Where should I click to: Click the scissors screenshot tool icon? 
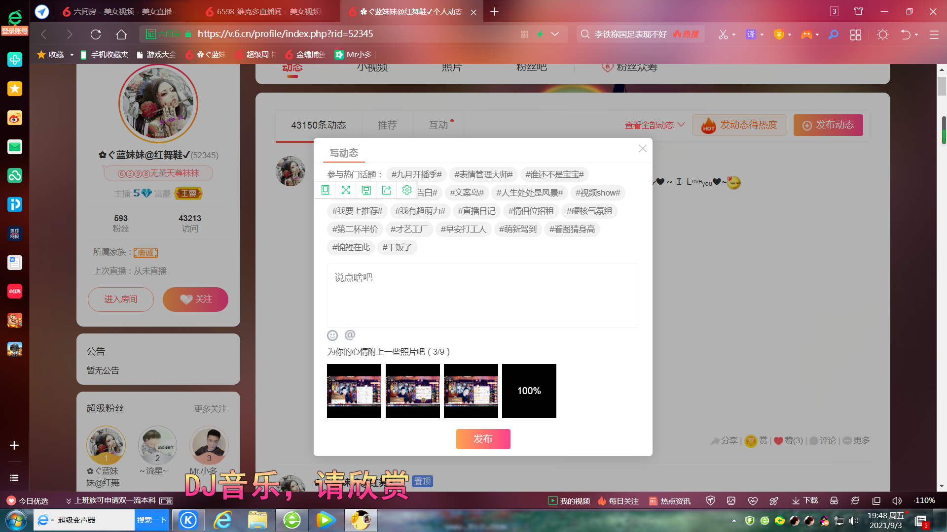point(723,34)
